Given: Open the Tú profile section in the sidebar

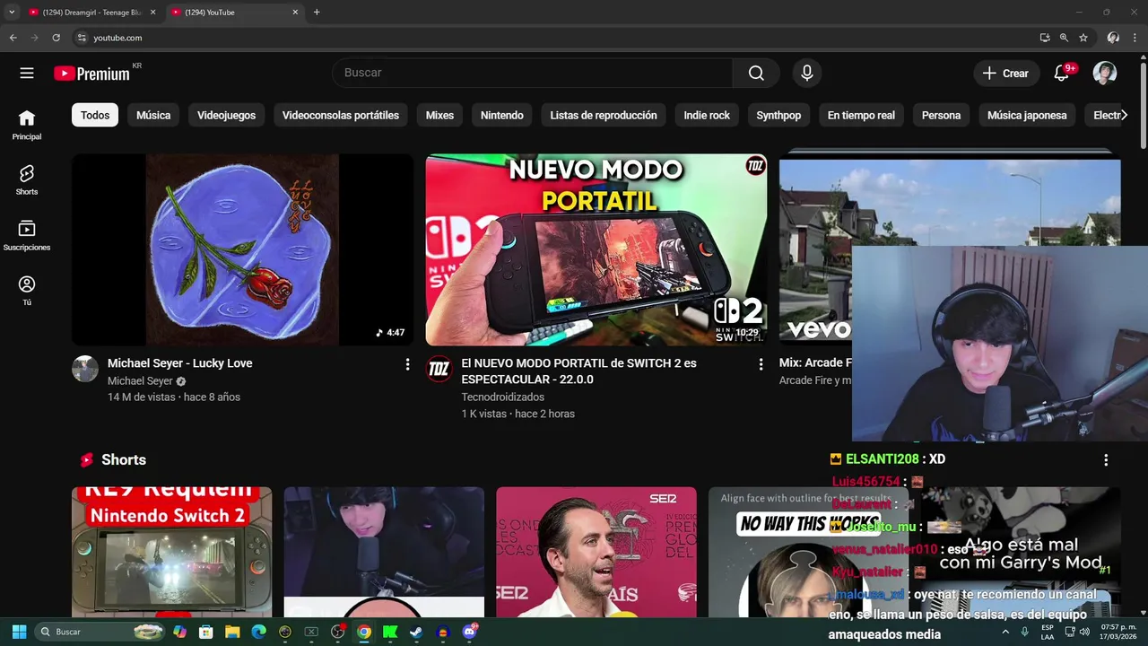Looking at the screenshot, I should (x=27, y=291).
